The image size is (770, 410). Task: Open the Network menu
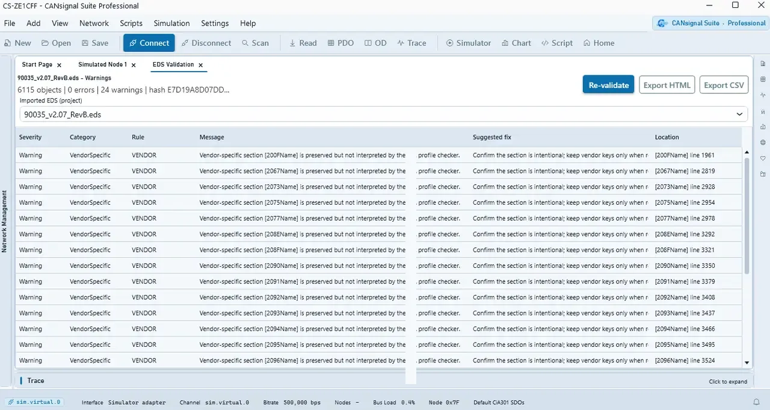coord(94,23)
